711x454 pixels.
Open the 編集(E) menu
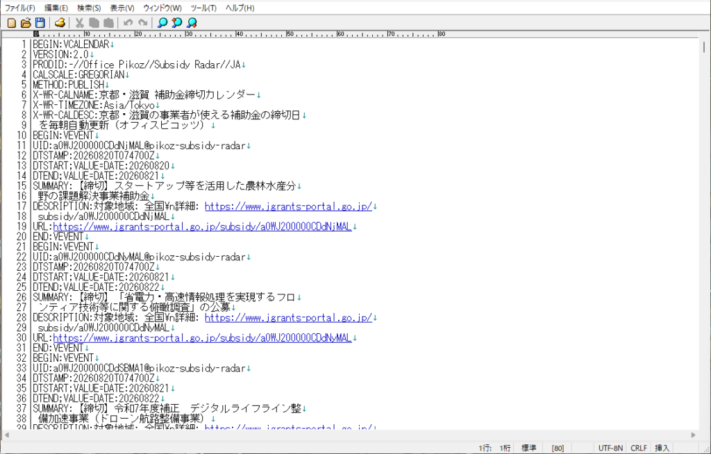56,8
